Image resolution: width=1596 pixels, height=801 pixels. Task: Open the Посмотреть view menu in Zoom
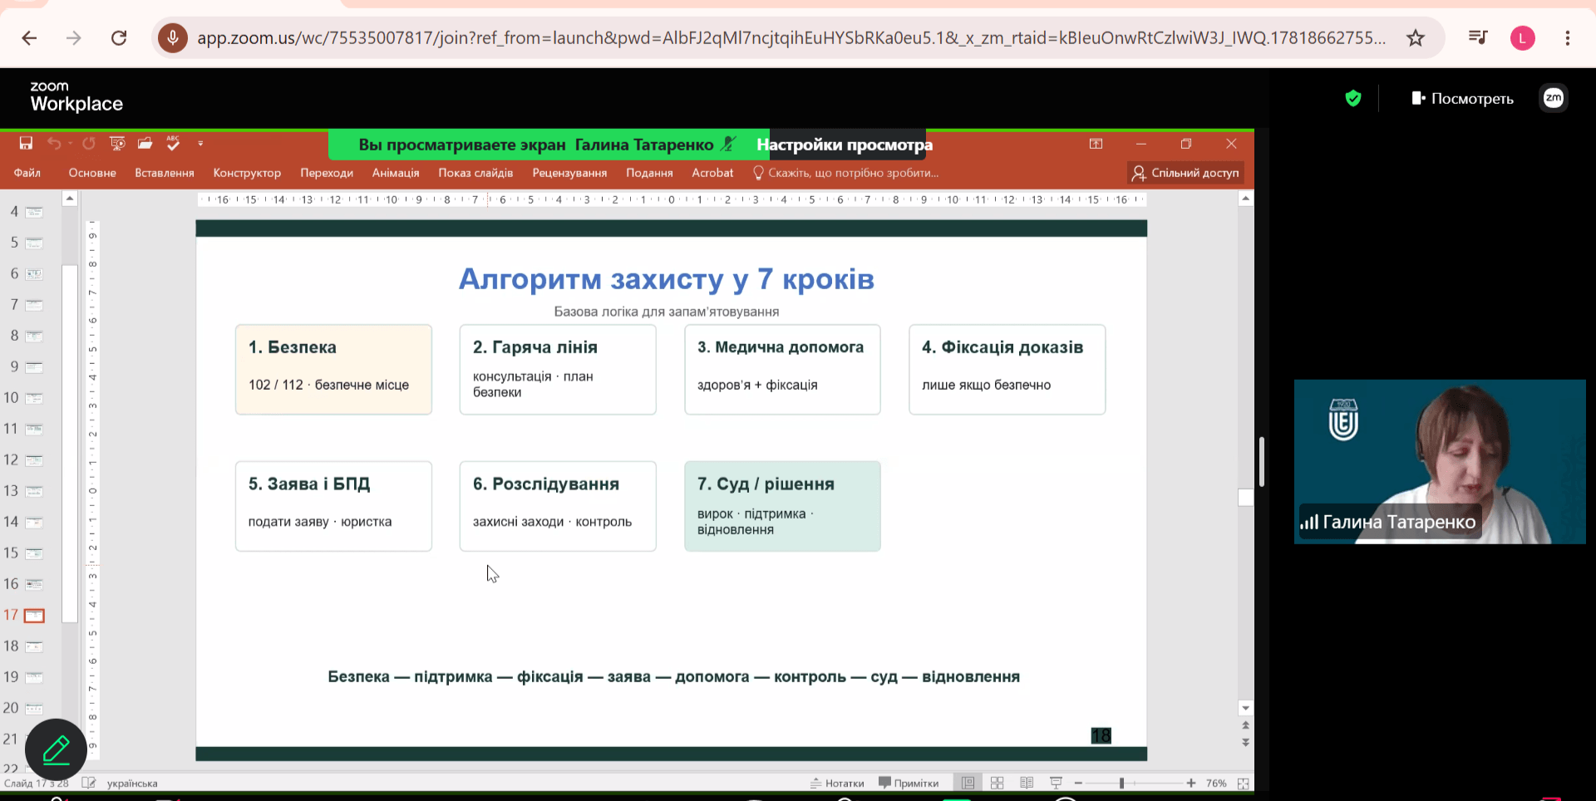[x=1462, y=98]
